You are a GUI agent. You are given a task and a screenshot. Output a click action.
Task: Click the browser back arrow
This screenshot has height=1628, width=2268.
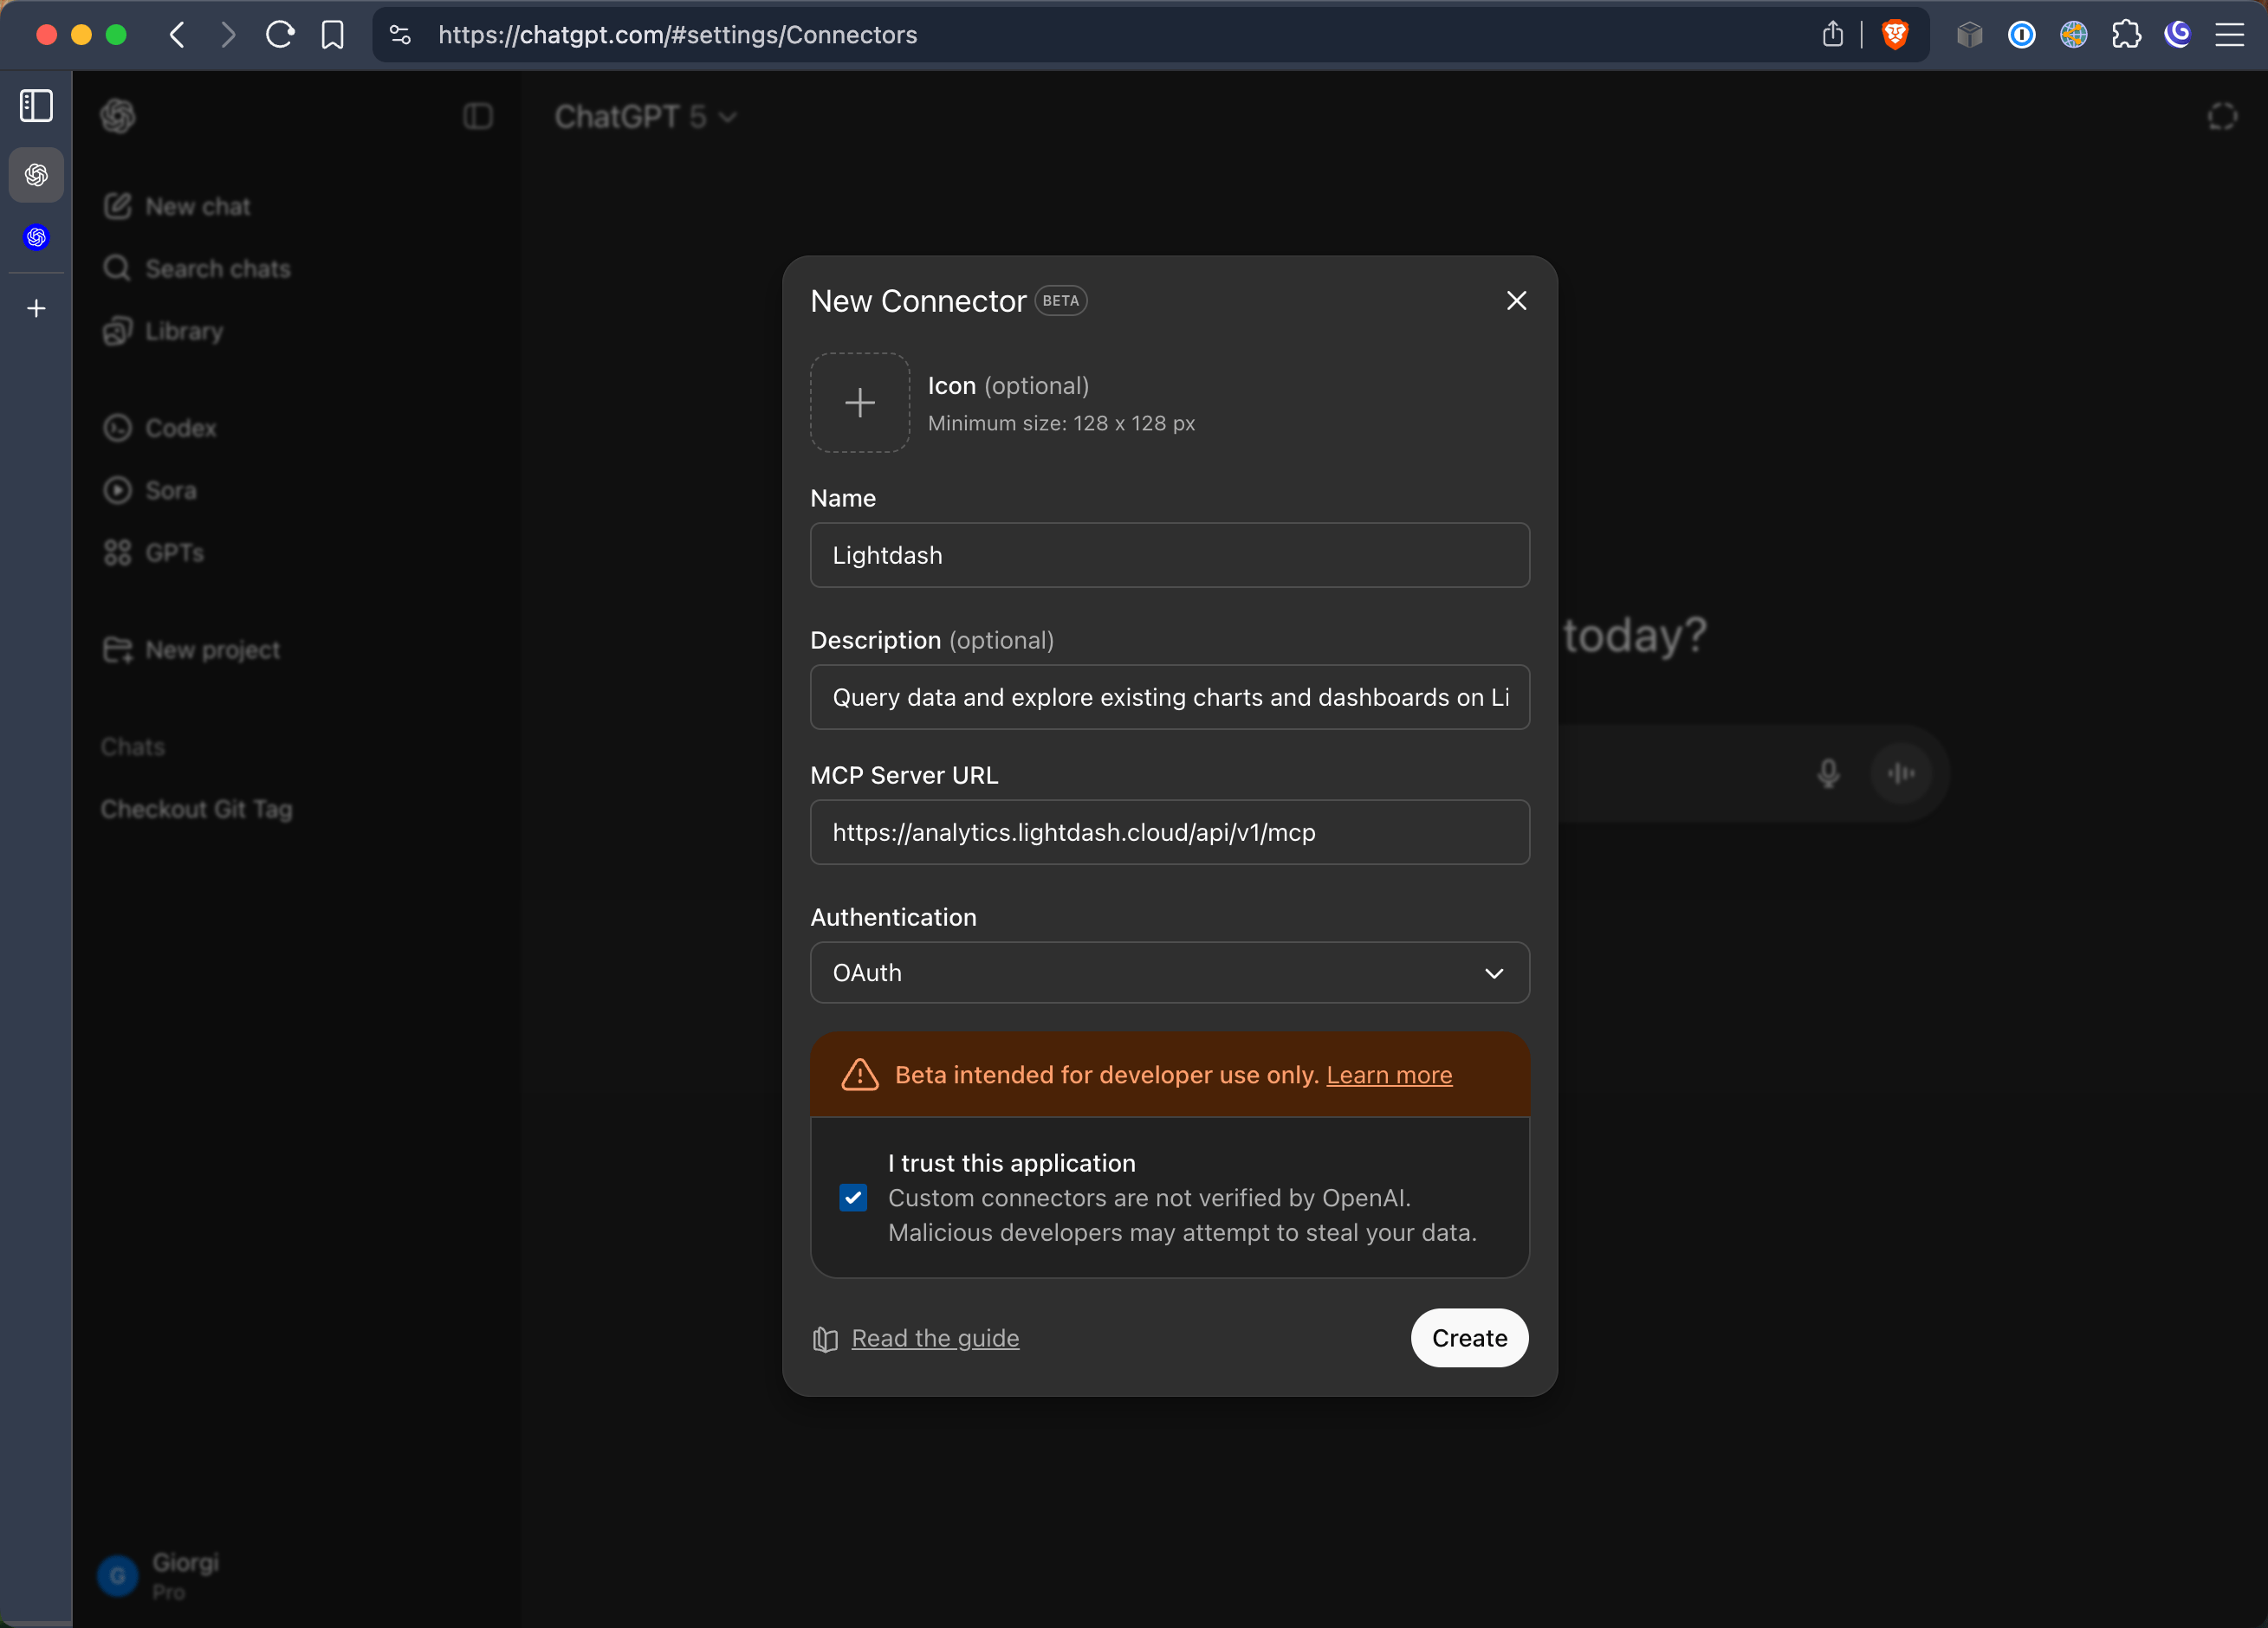click(x=177, y=35)
